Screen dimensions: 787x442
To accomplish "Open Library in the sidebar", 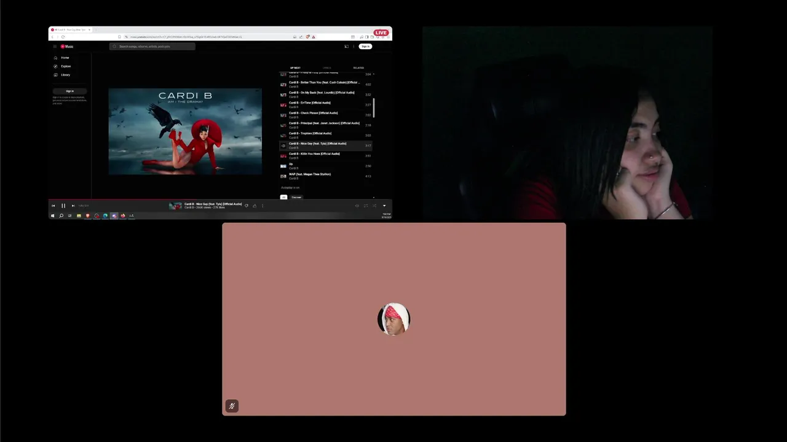I will pyautogui.click(x=61, y=75).
